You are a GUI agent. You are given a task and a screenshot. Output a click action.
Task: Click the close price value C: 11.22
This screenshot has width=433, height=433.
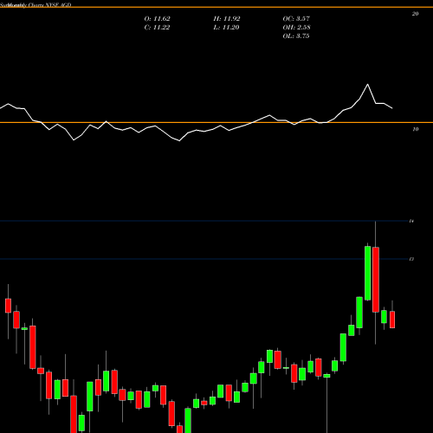[x=157, y=28]
